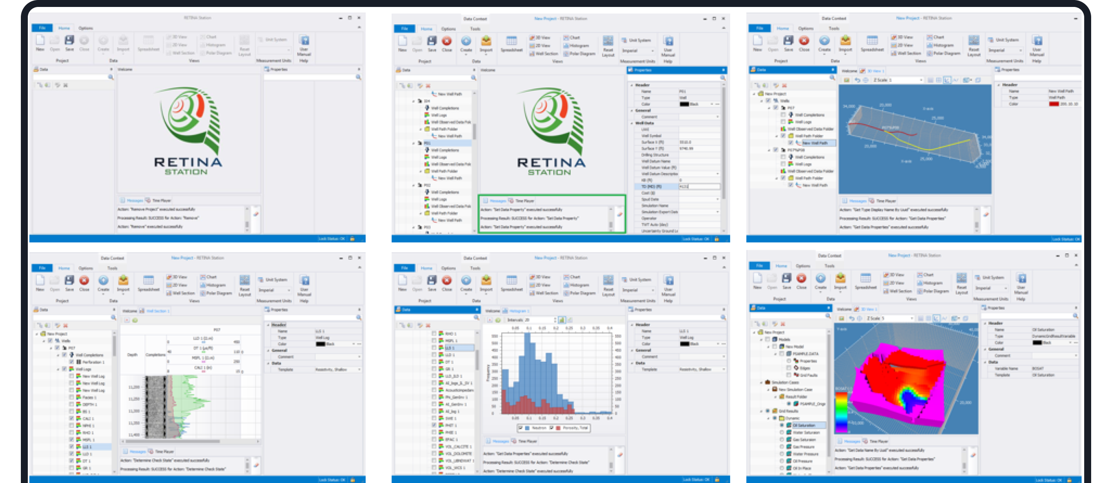
Task: Toggle the Porosity, Total legend checkbox
Action: (552, 428)
